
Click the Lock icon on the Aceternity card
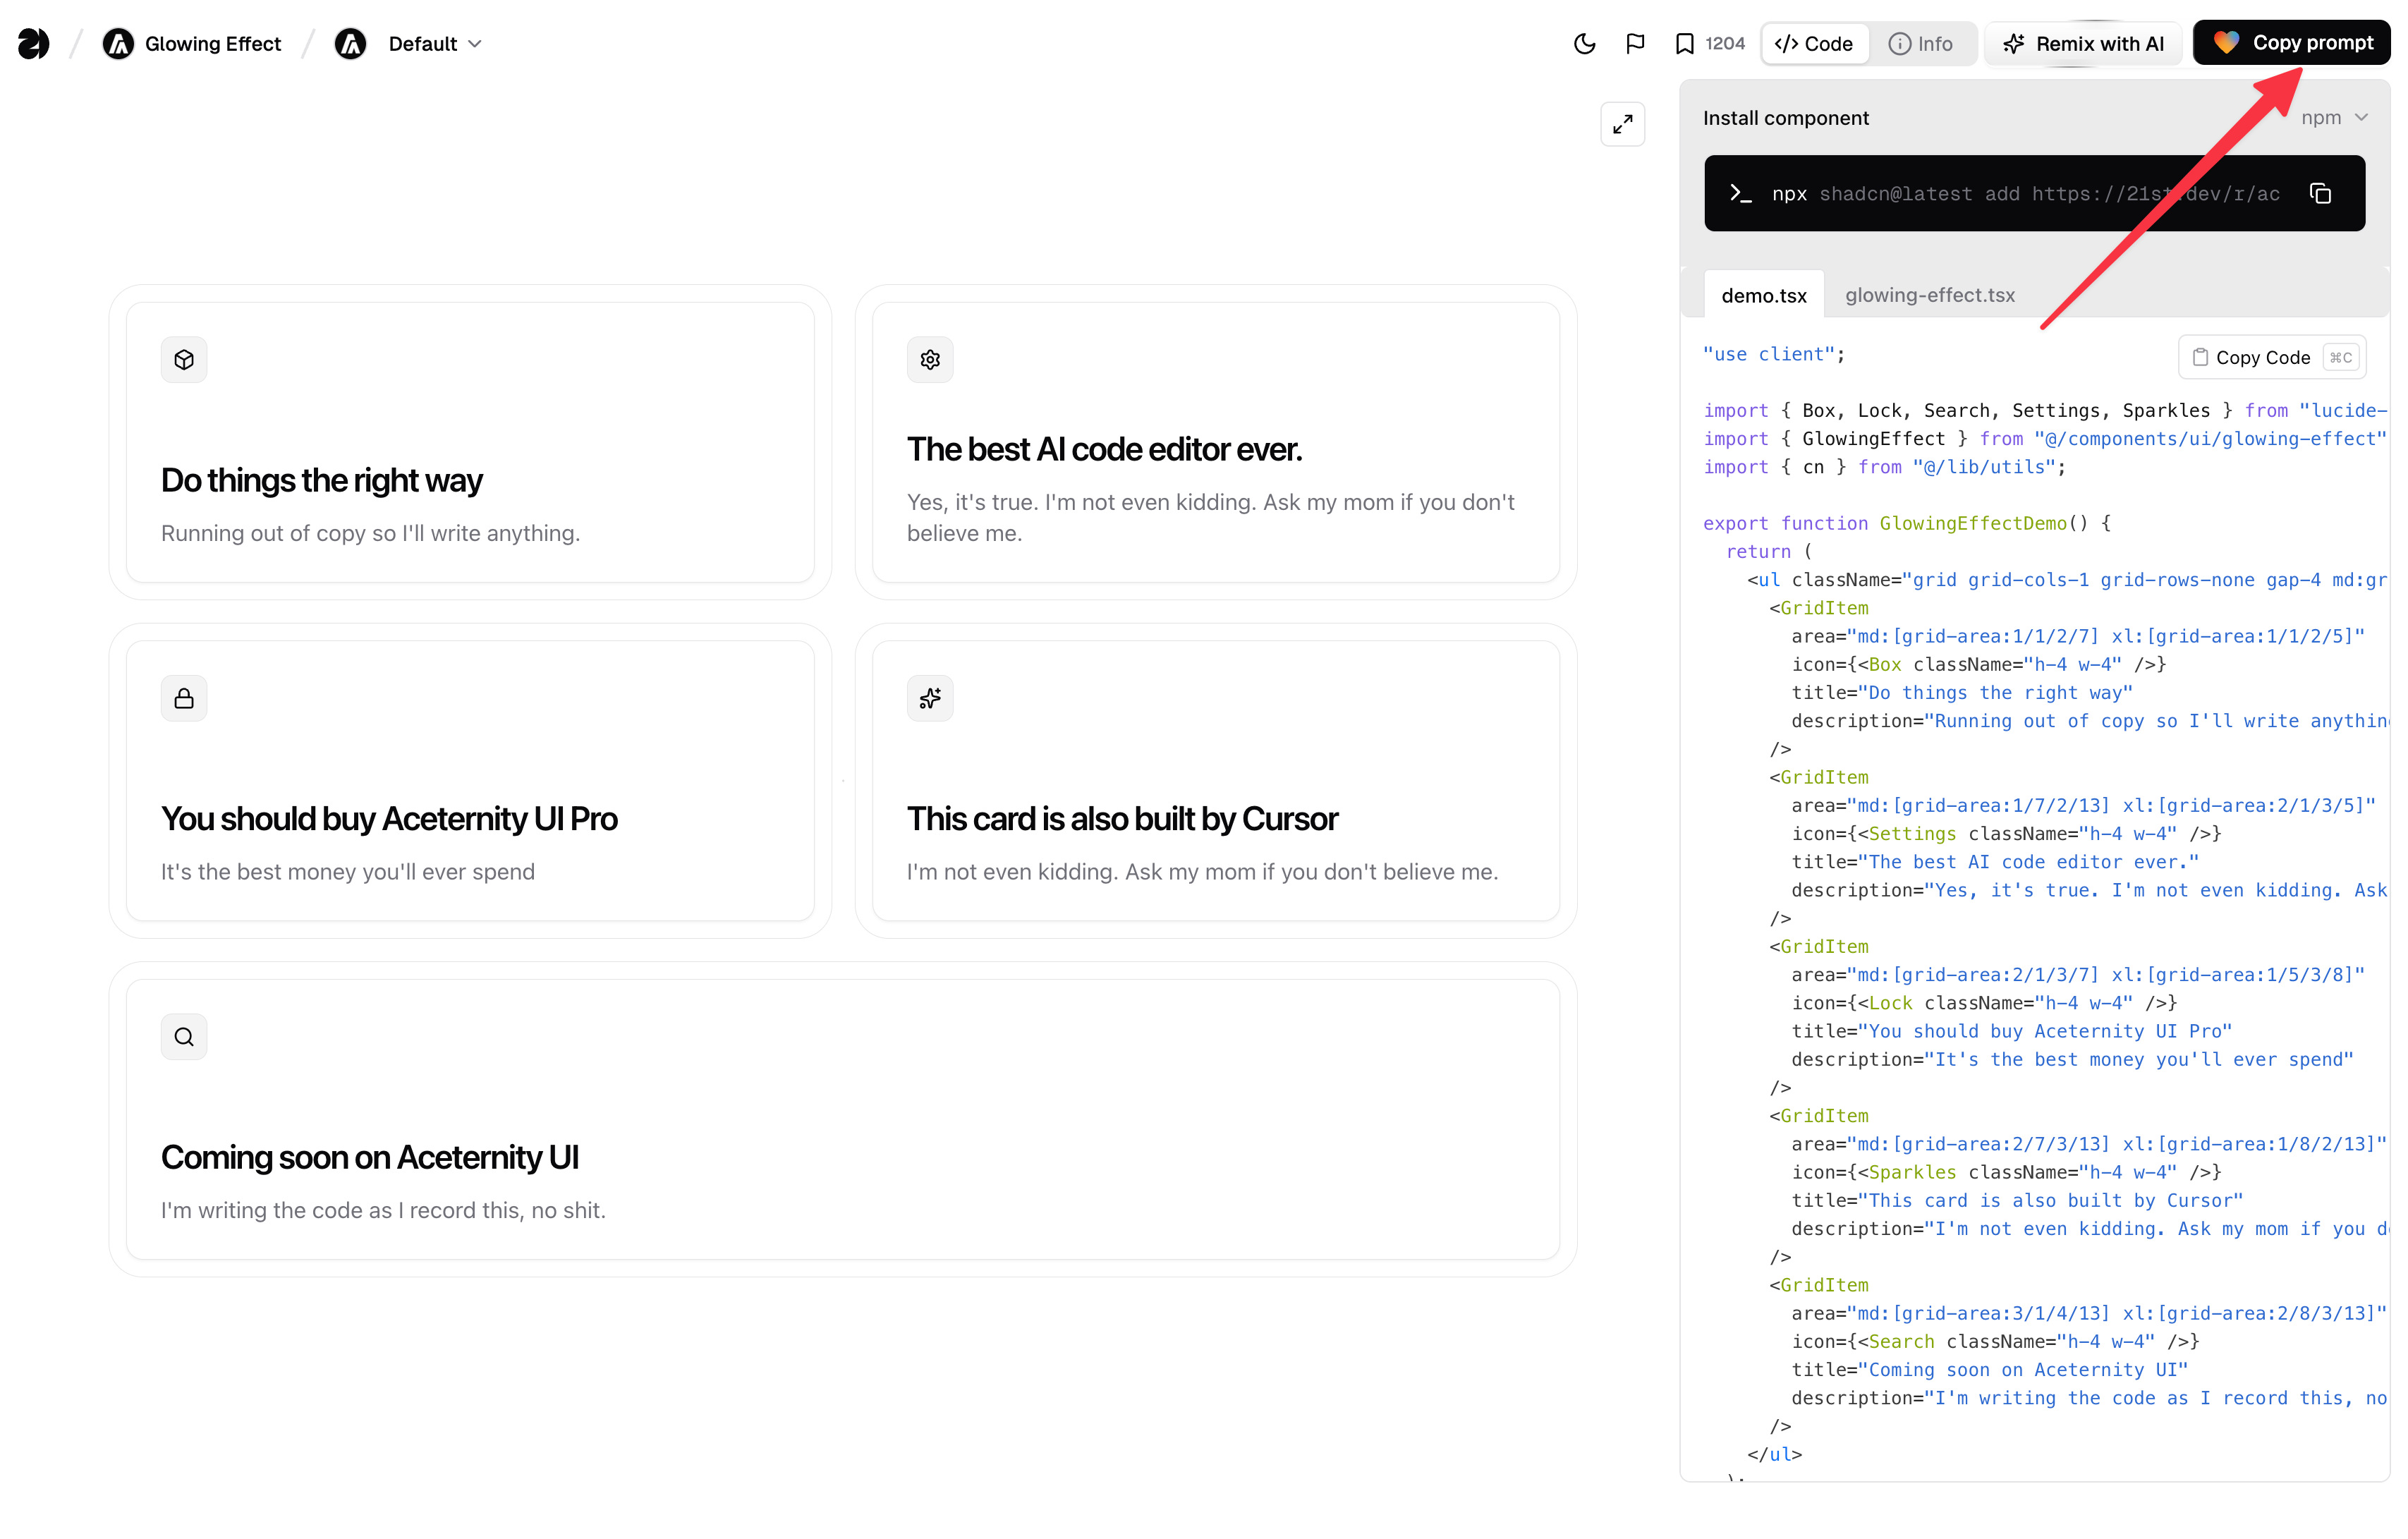coord(184,698)
